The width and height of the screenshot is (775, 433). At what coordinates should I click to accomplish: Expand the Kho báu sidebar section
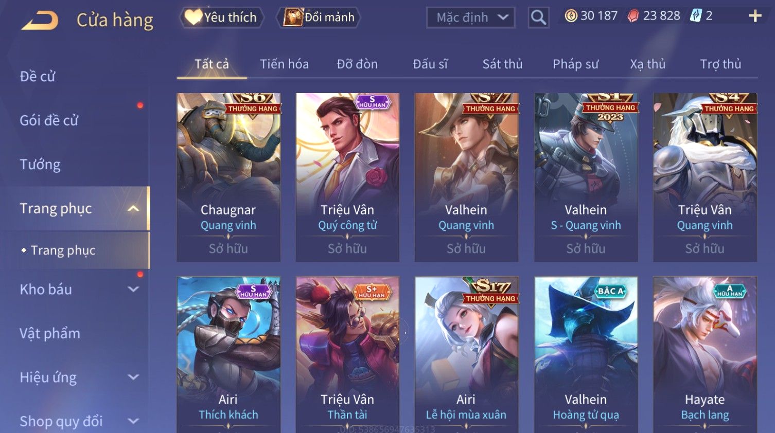click(133, 289)
